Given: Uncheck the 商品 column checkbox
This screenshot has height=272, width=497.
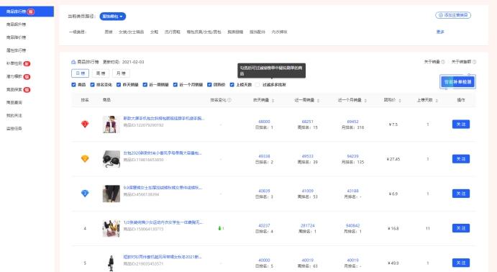Looking at the screenshot, I should pos(73,85).
